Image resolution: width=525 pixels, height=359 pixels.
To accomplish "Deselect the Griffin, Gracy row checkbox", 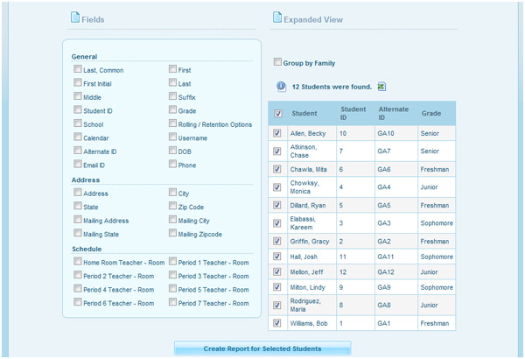I will point(277,240).
